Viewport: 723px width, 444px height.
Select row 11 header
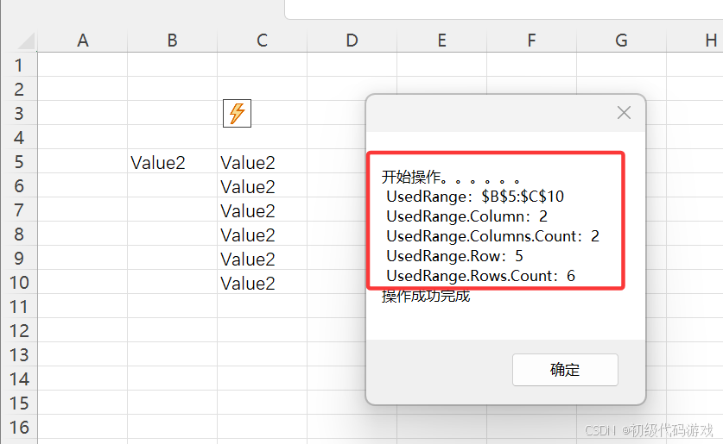click(19, 306)
